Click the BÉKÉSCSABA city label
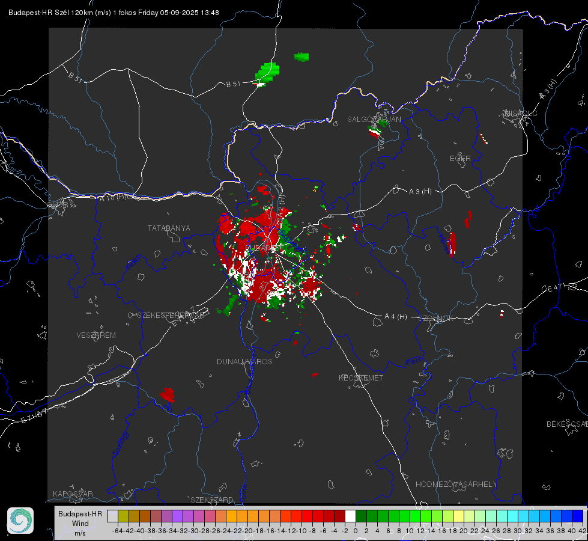The height and width of the screenshot is (541, 588). point(566,424)
